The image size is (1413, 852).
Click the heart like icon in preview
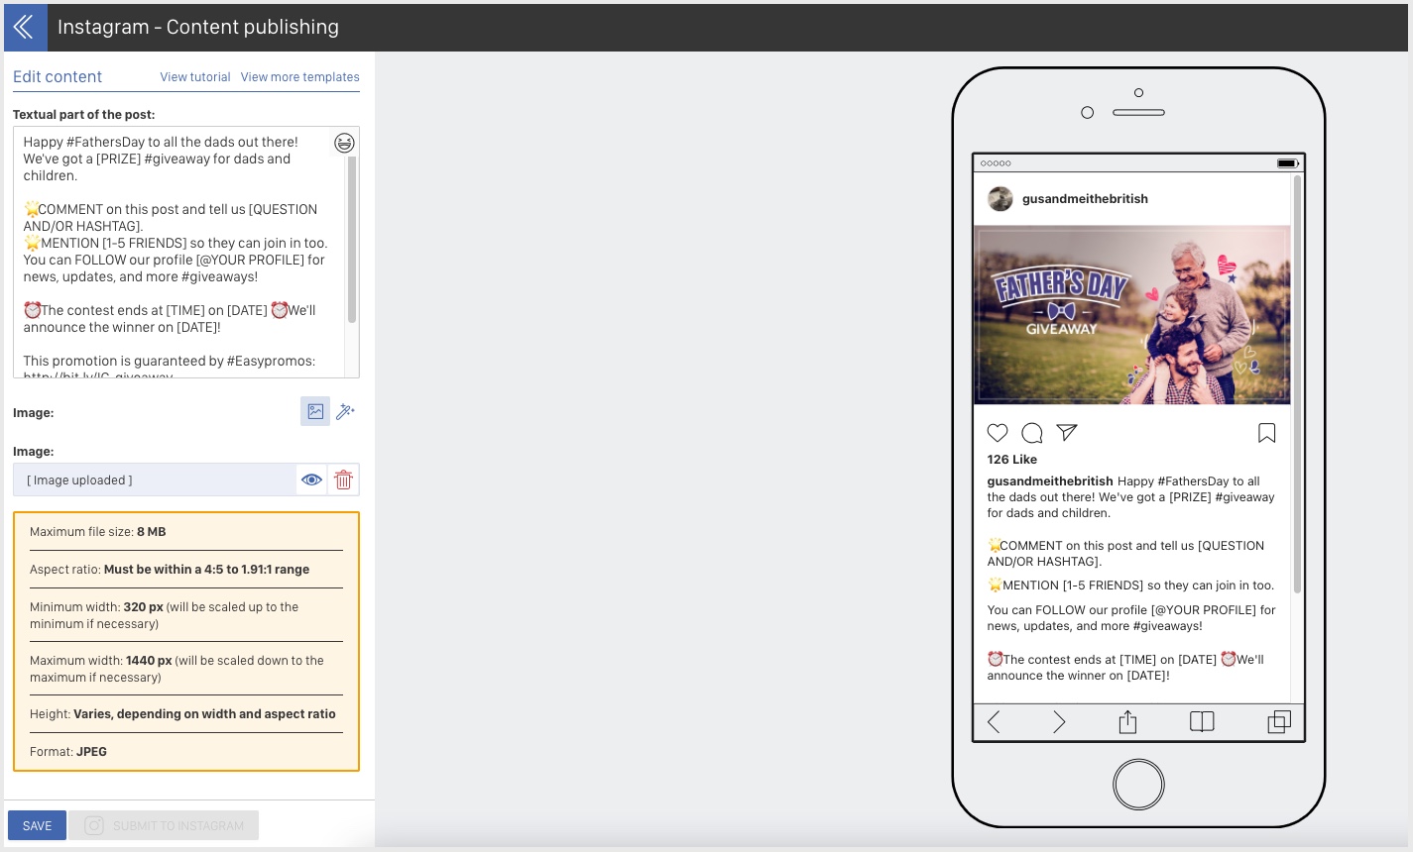click(x=998, y=433)
